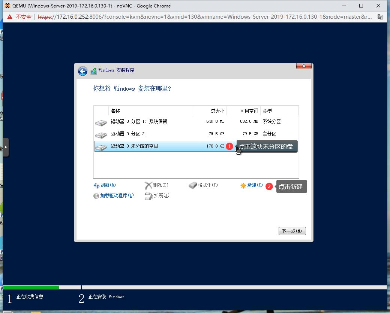Click the 类型 column header
Screen dimensions: 390x313
(x=279, y=111)
